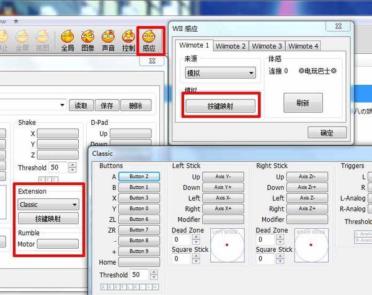Click the Left Stick Square Stick field
372x295 pixels.
tap(181, 259)
